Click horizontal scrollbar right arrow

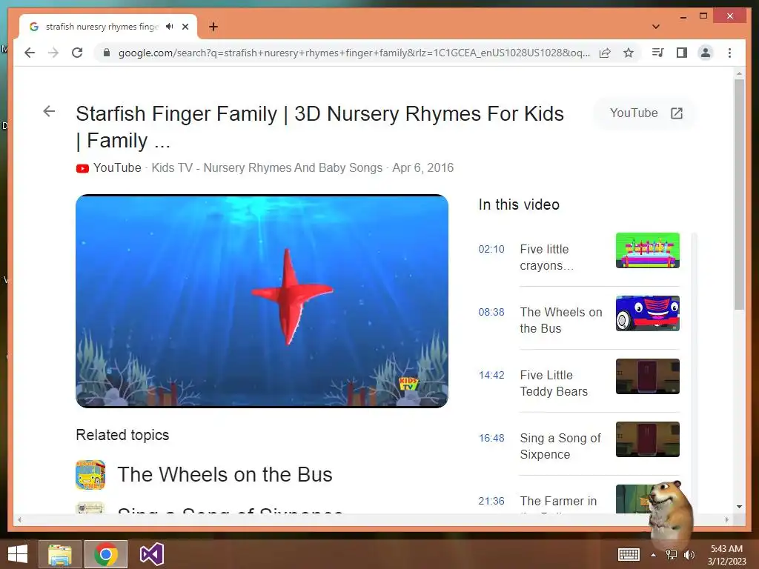coord(726,519)
